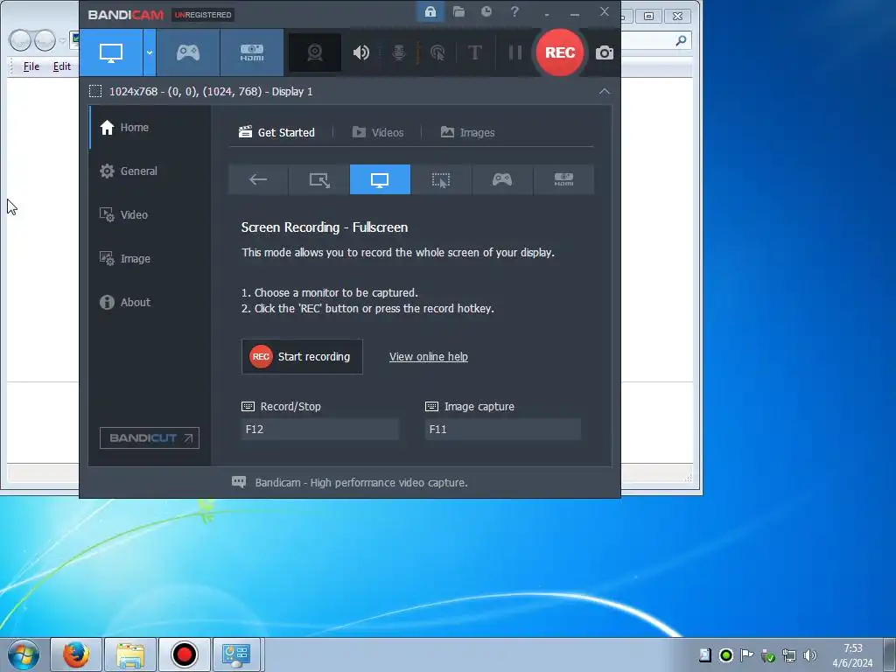Open the Image settings section
Screen dimensions: 896x672
point(150,259)
